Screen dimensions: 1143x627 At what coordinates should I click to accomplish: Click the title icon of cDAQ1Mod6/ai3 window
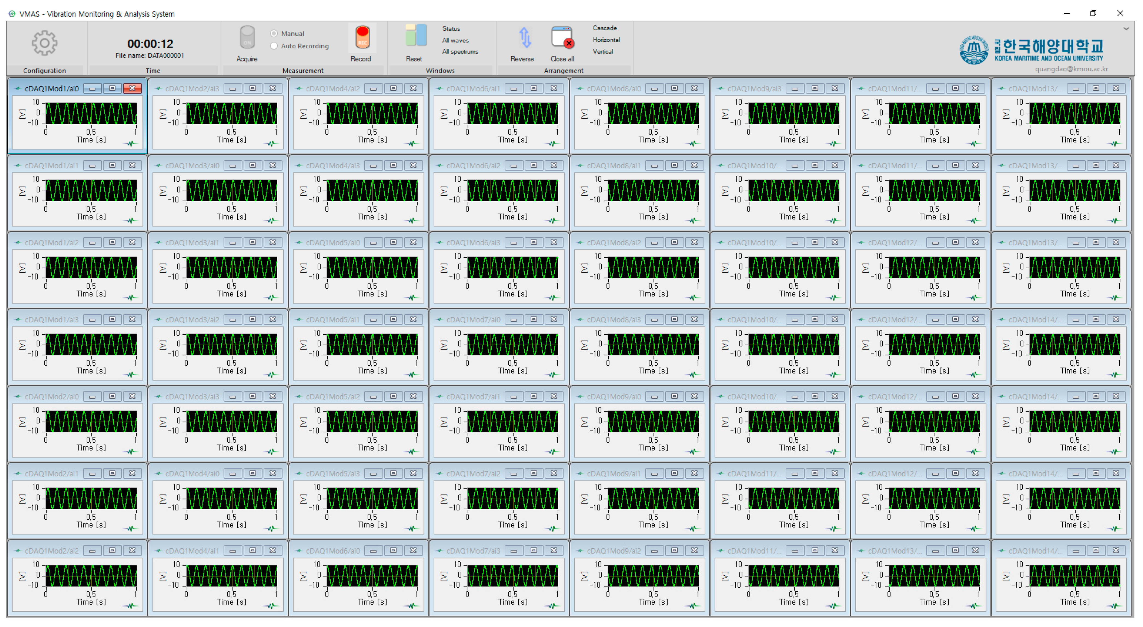439,242
